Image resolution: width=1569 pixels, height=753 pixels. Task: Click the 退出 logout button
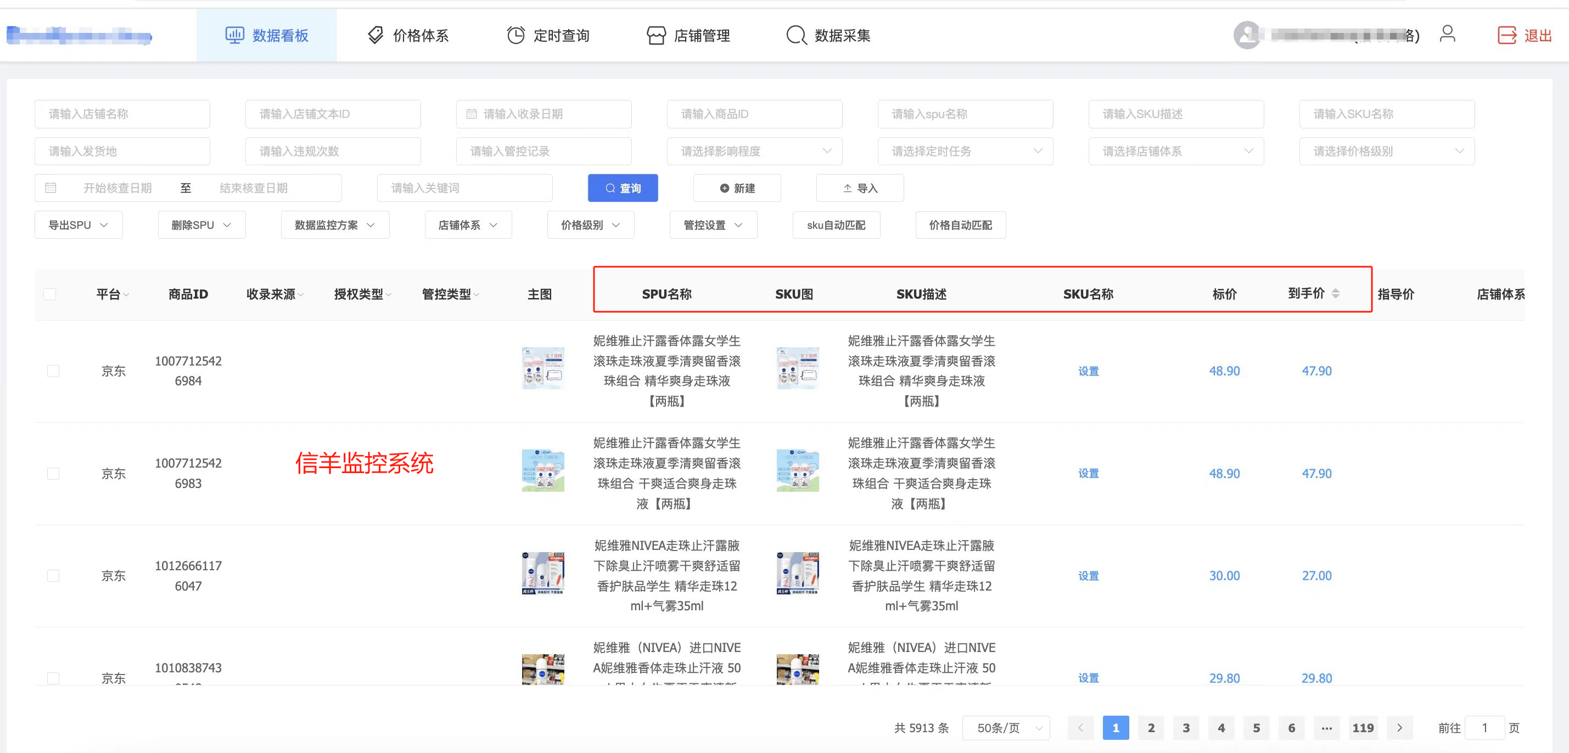click(x=1525, y=35)
